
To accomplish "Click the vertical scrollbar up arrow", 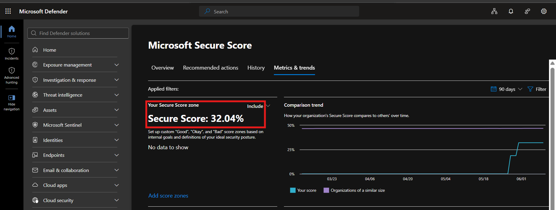I will [x=552, y=63].
